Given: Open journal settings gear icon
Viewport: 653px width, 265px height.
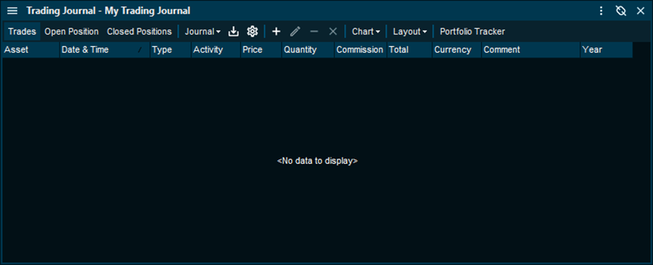Looking at the screenshot, I should 252,32.
